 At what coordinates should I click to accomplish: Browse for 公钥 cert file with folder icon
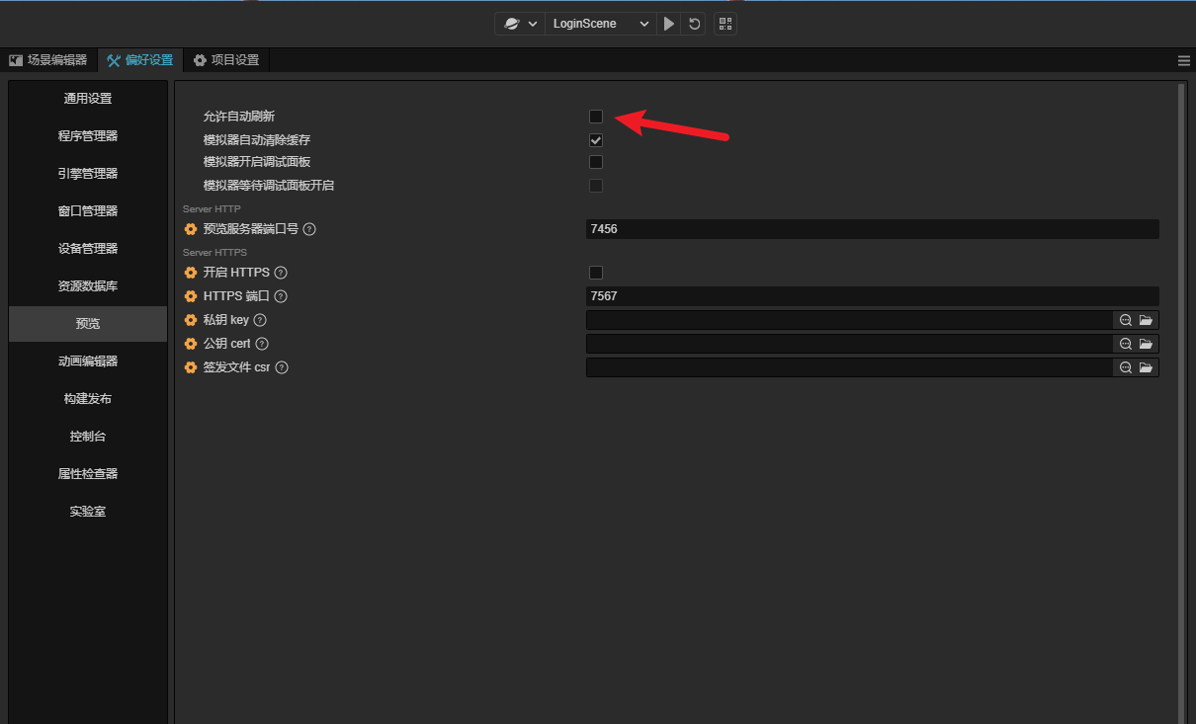(1147, 344)
